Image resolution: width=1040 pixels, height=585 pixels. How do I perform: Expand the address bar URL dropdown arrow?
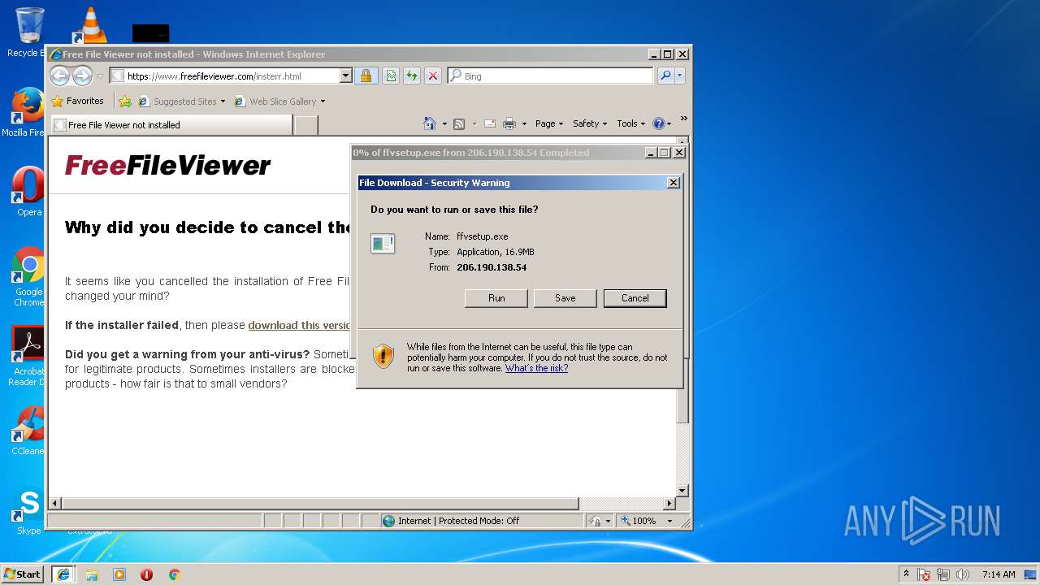(x=345, y=76)
